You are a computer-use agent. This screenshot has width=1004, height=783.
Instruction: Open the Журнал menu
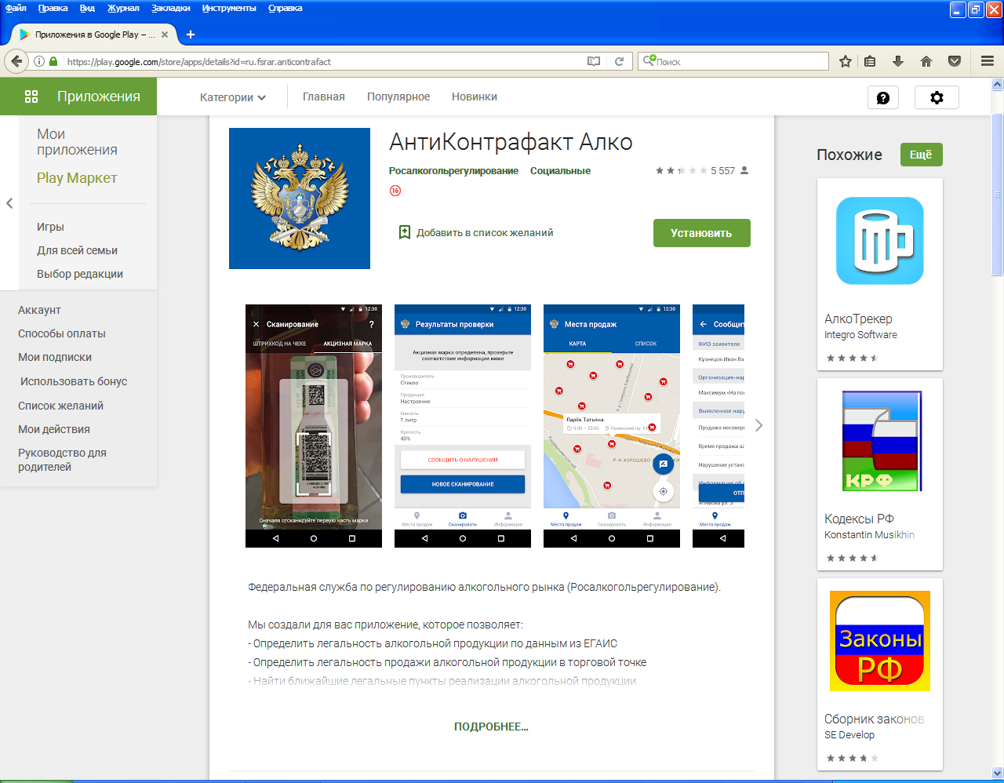[x=123, y=8]
